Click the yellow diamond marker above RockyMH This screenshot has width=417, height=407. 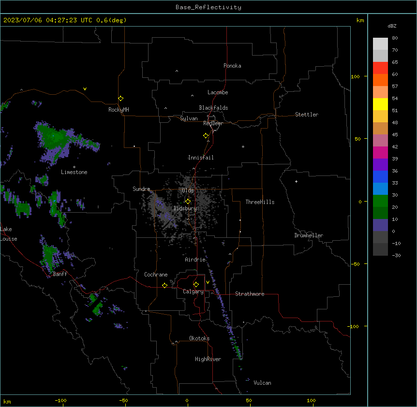(x=121, y=99)
